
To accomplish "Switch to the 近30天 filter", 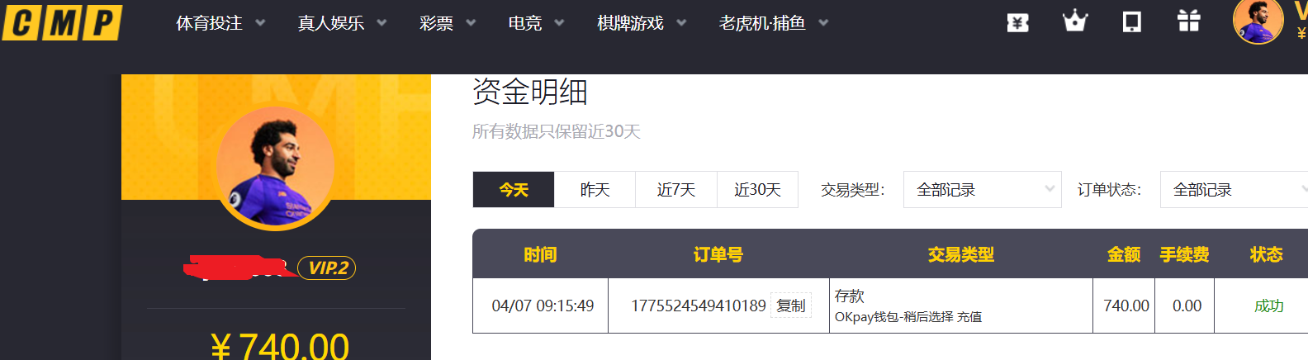I will point(757,190).
